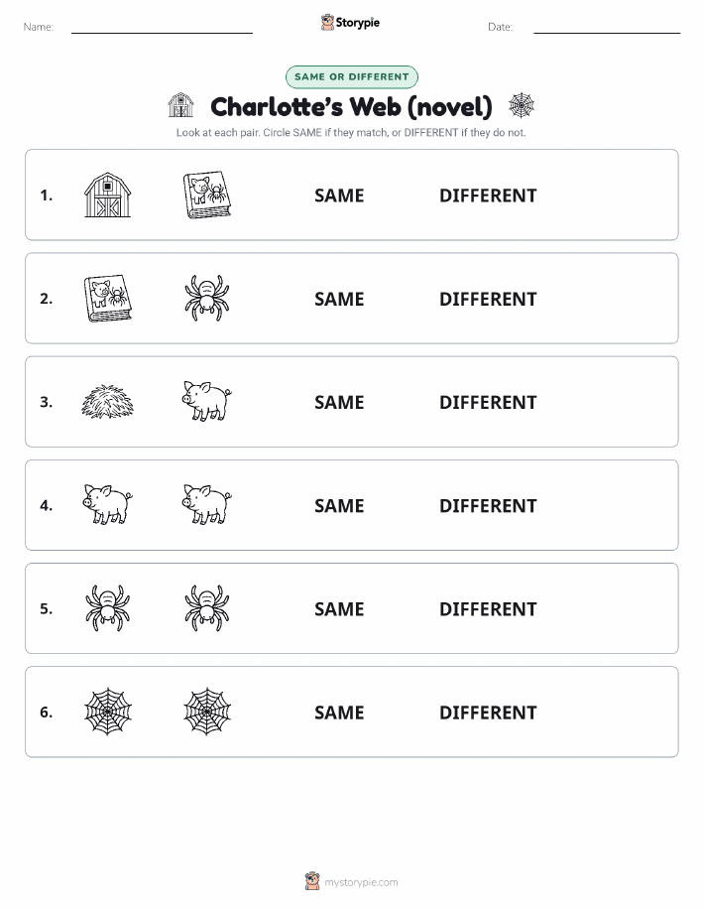Select the left pig in row 4
The height and width of the screenshot is (910, 703).
[107, 504]
